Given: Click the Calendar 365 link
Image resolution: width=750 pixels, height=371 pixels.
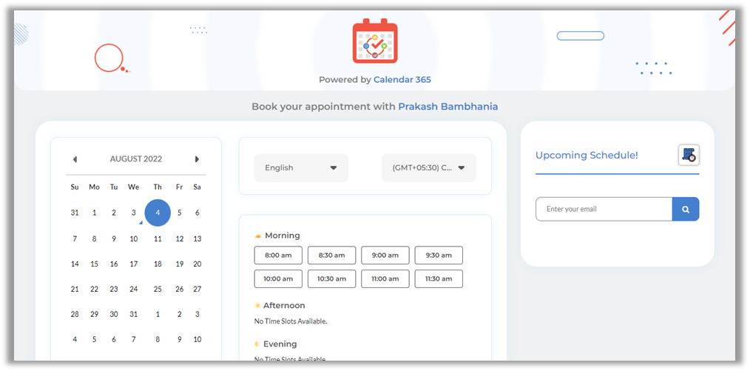Looking at the screenshot, I should 402,80.
